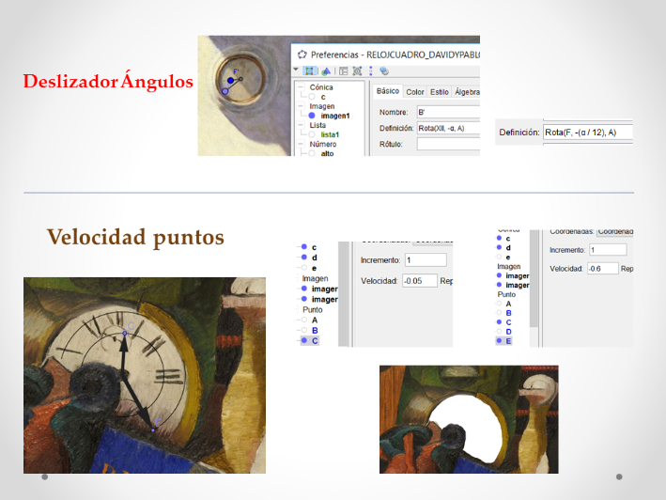Click point F' on the small clock image
The image size is (666, 500).
[231, 80]
